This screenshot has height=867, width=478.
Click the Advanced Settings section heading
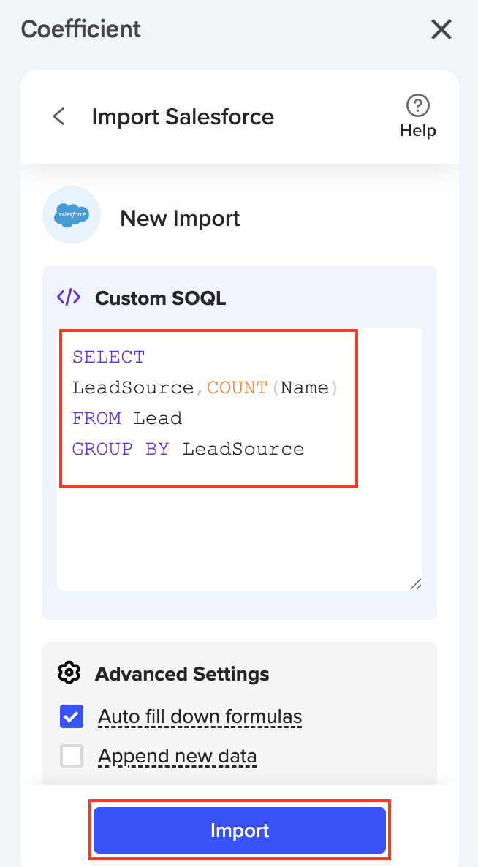pos(182,674)
